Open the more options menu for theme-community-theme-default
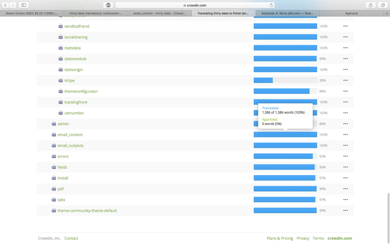Image resolution: width=390 pixels, height=244 pixels. (x=346, y=210)
